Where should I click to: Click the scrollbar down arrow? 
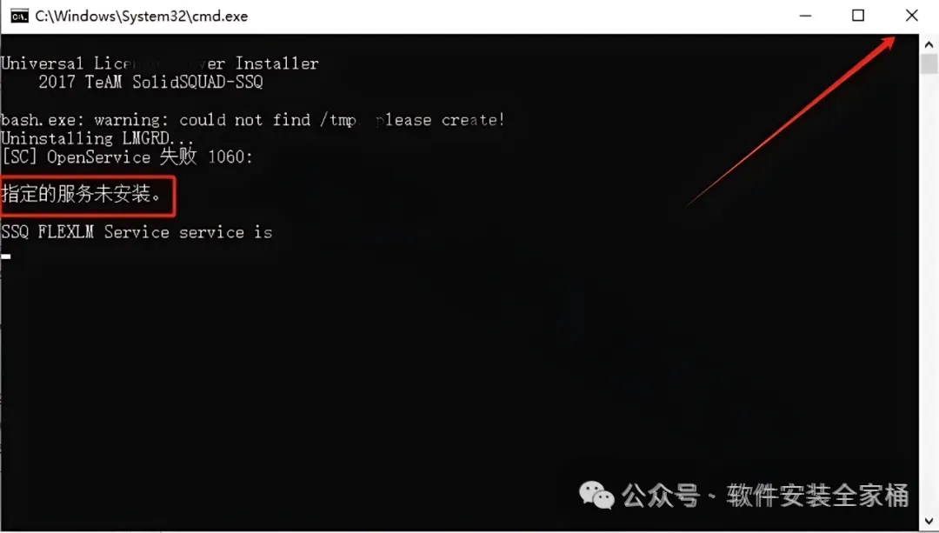pos(929,521)
